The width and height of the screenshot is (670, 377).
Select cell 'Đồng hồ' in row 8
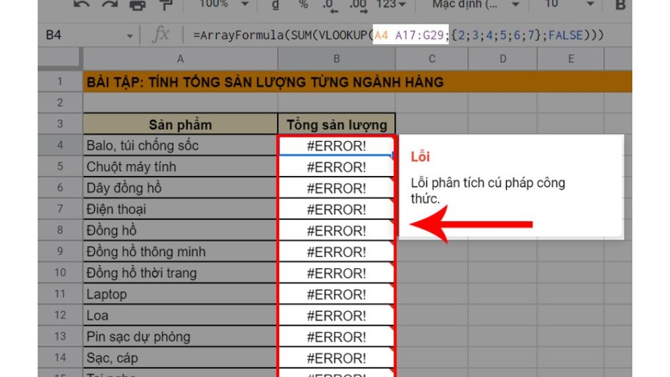click(180, 230)
